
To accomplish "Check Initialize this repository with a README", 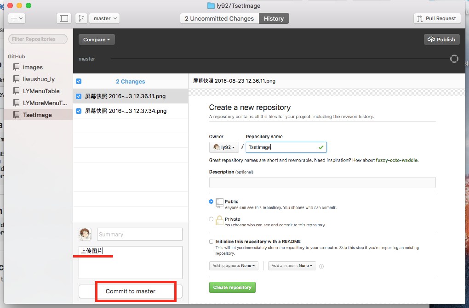I will [211, 242].
